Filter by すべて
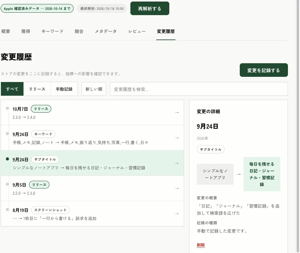 [12, 89]
